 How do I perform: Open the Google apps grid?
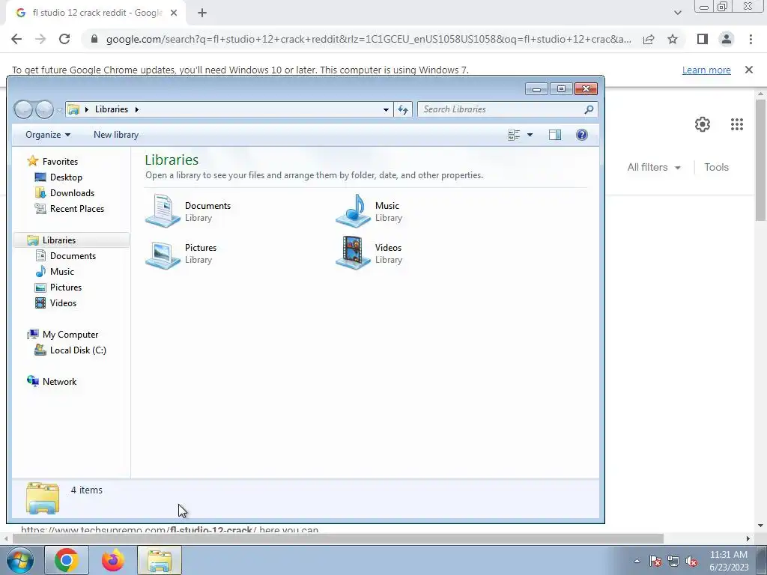(x=737, y=124)
